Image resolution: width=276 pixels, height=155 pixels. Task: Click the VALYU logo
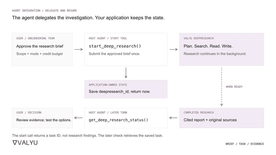25,143
